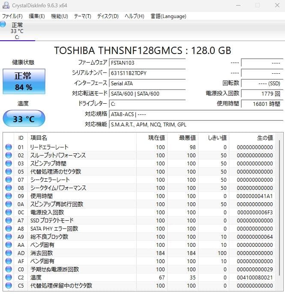The width and height of the screenshot is (285, 294).
Task: Select the 使用時間 row raw value 0000000041A1
Action: 255,196
